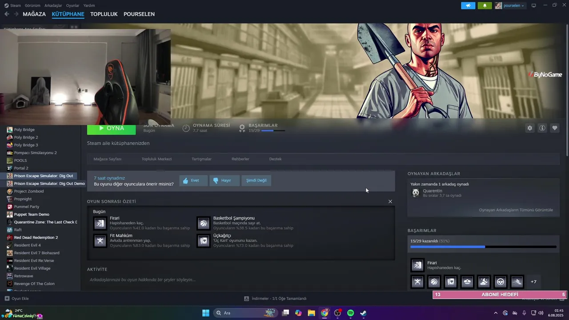Open Destek link
569x320 pixels.
[275, 159]
